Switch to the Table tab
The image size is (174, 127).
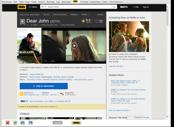21,2
